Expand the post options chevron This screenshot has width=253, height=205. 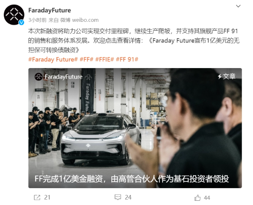click(238, 6)
